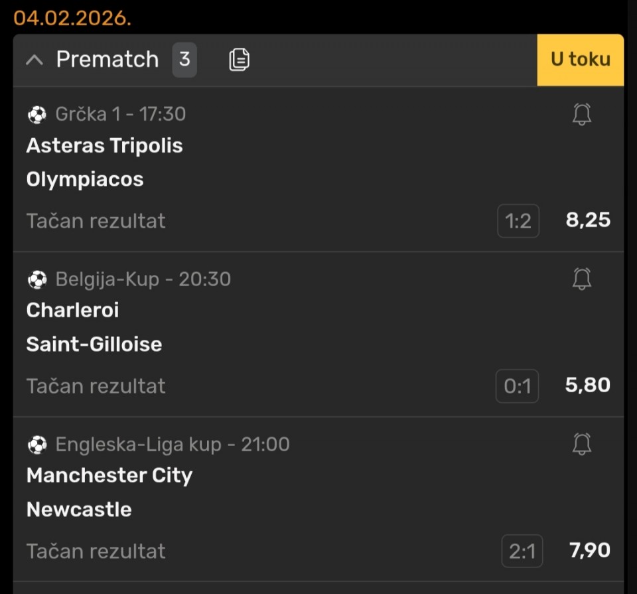
Task: Click the 8,25 odds value
Action: [x=588, y=220]
